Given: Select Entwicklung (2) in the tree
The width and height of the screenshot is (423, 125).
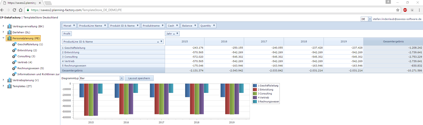Looking at the screenshot, I should (27, 50).
